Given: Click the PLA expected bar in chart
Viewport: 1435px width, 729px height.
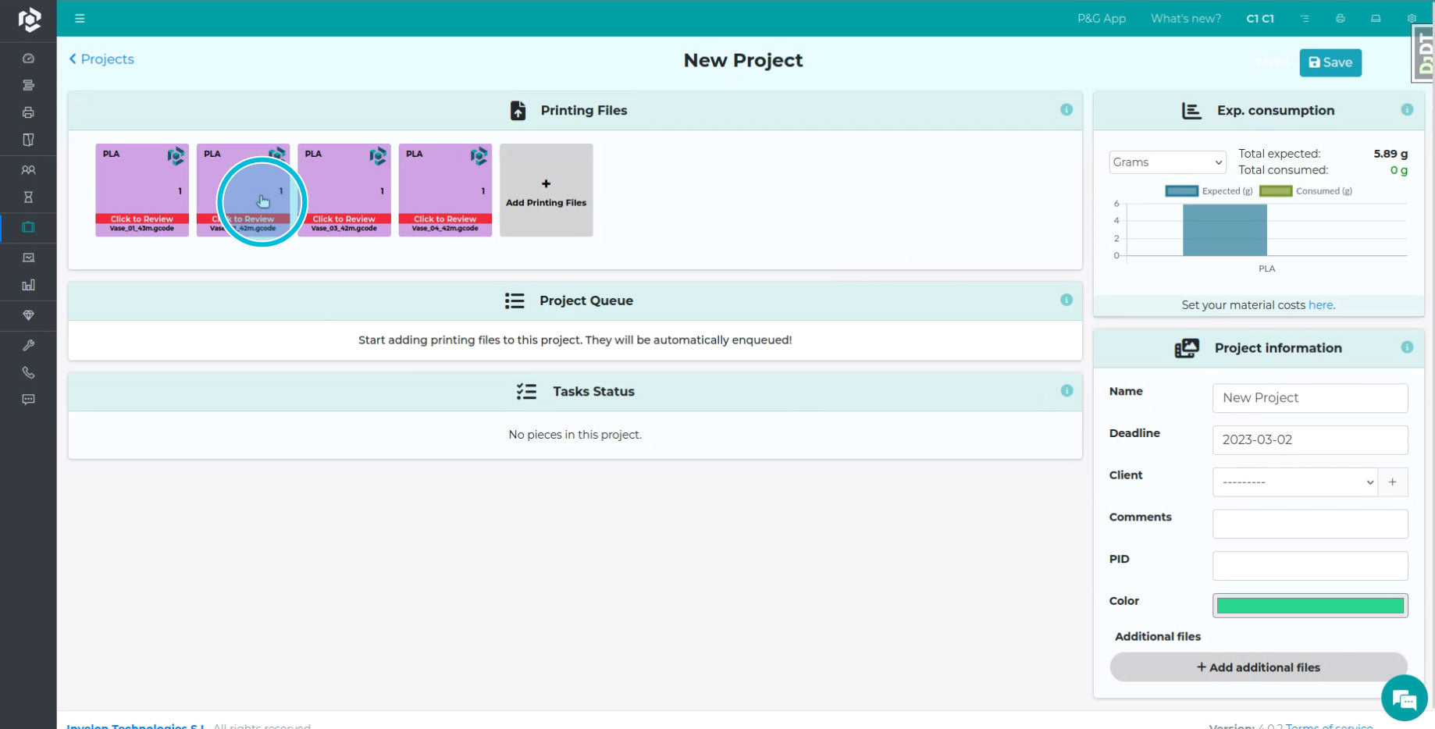Looking at the screenshot, I should click(x=1225, y=230).
